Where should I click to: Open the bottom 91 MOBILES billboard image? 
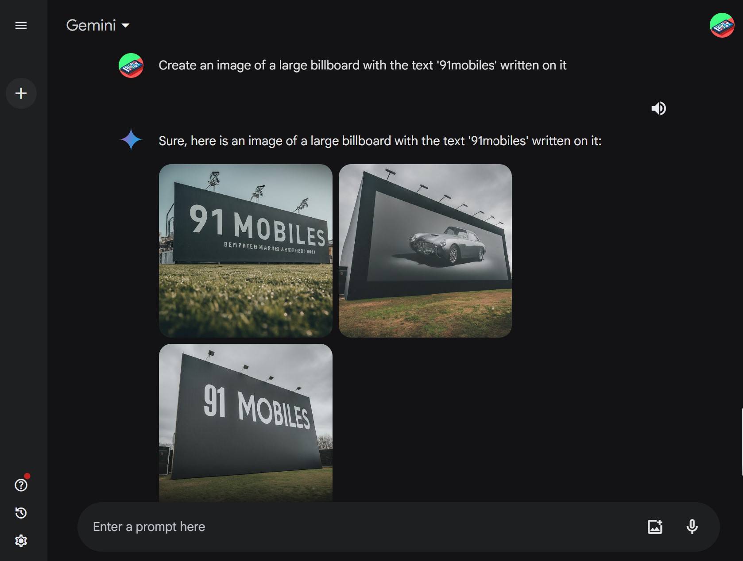tap(245, 423)
